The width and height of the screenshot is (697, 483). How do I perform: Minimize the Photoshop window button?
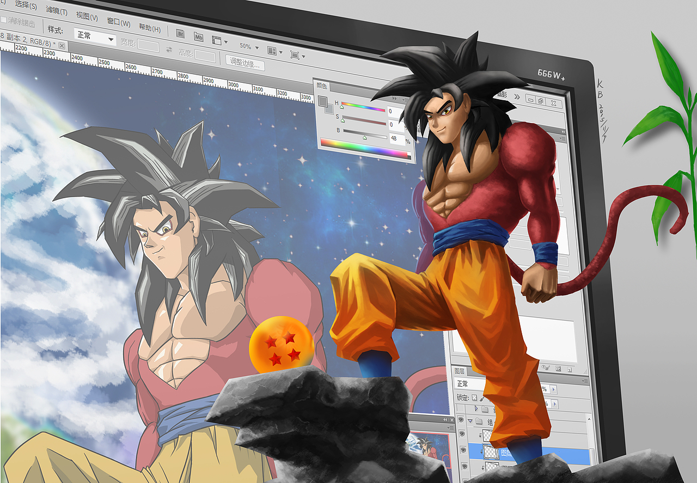pos(531,99)
